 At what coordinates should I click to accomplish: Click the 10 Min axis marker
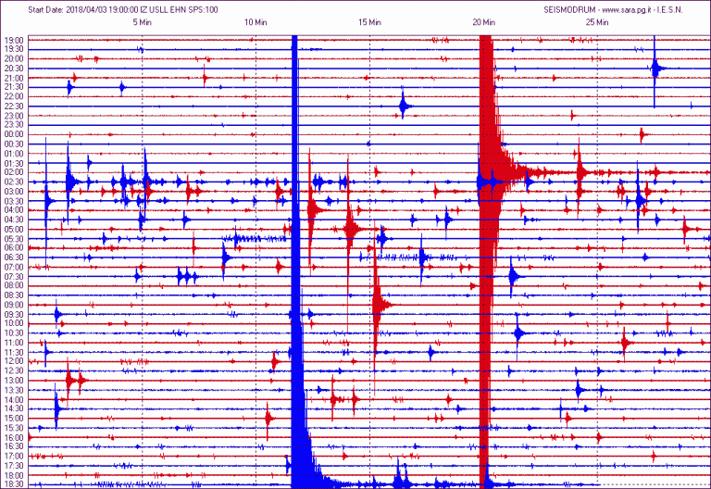[256, 22]
